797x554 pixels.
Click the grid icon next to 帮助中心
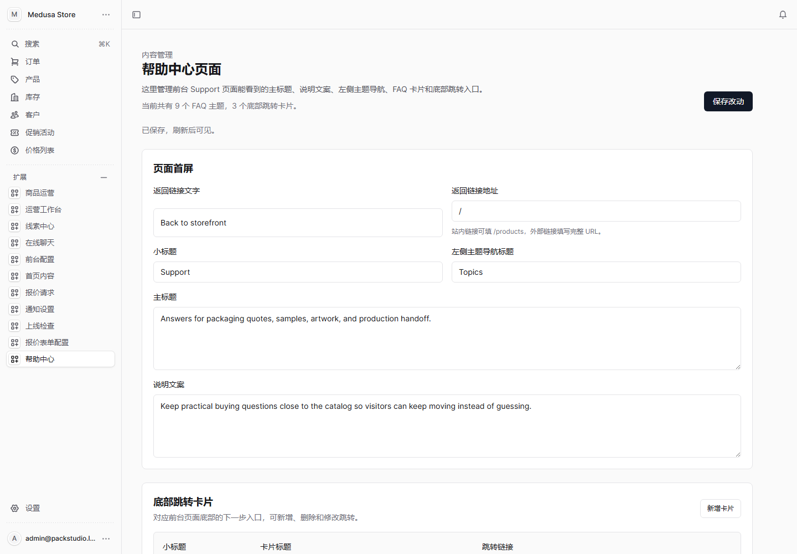(x=15, y=359)
